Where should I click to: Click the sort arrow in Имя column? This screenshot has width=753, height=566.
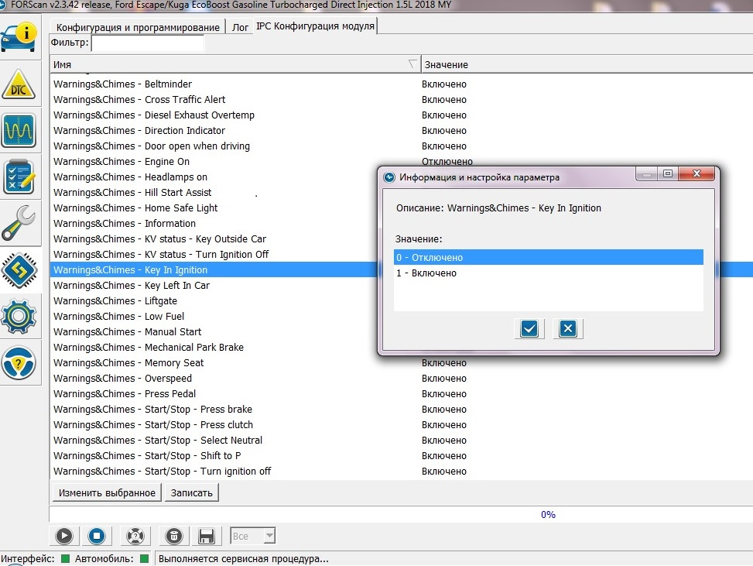[412, 64]
